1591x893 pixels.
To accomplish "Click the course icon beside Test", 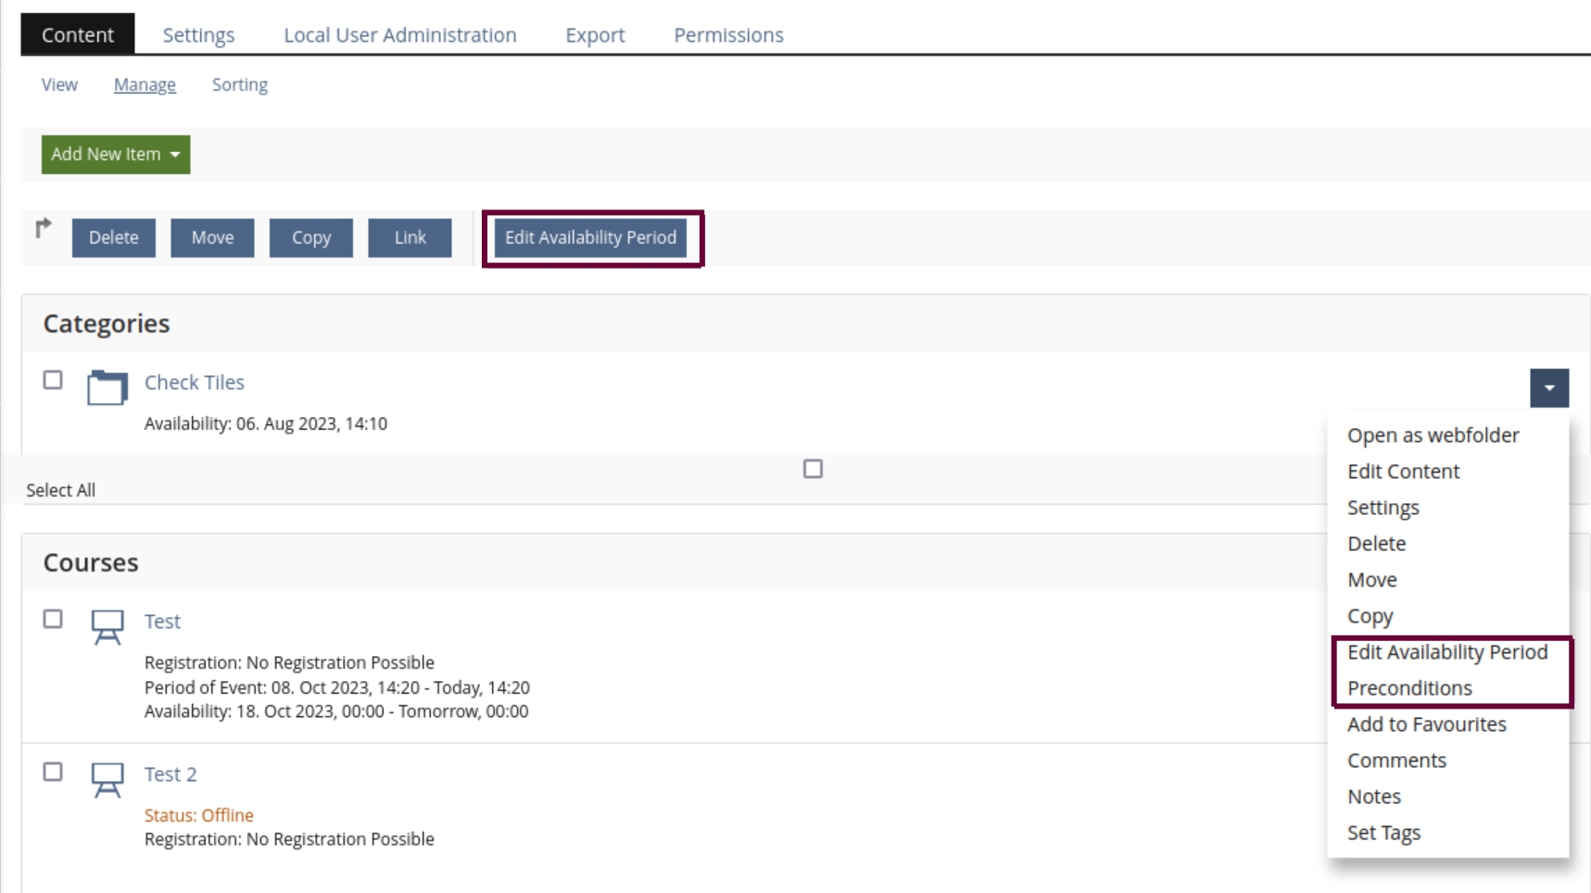I will [x=107, y=627].
